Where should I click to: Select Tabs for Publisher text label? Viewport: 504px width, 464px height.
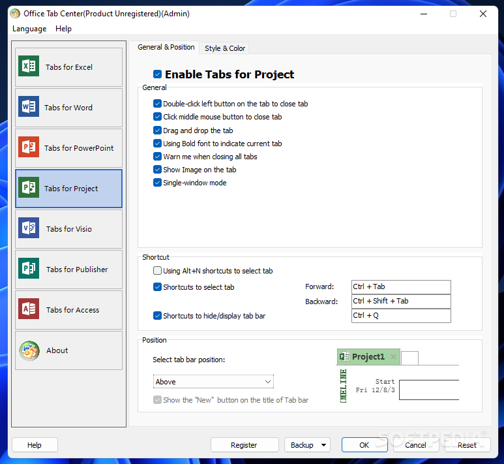click(77, 270)
